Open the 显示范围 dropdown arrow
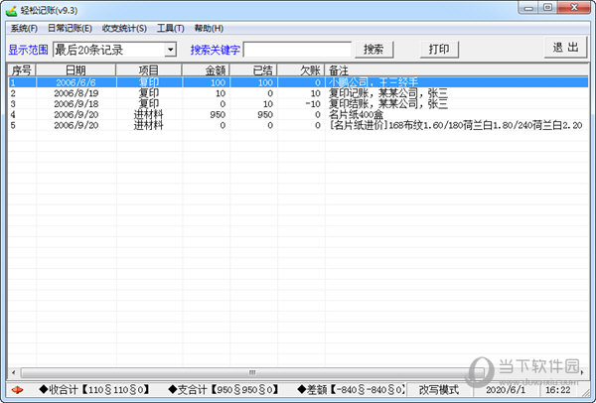 coord(170,50)
